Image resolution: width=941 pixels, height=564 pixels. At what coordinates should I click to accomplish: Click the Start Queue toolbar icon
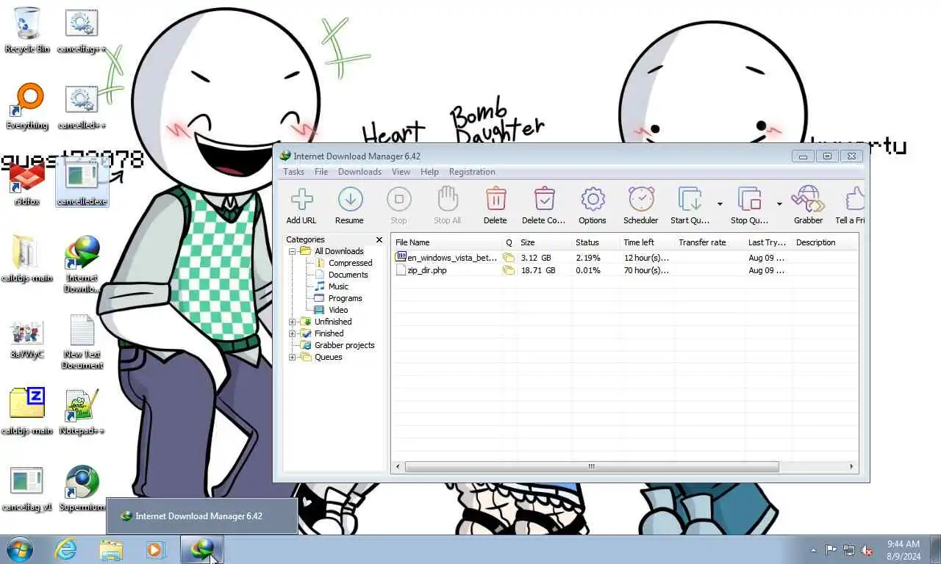coord(690,206)
